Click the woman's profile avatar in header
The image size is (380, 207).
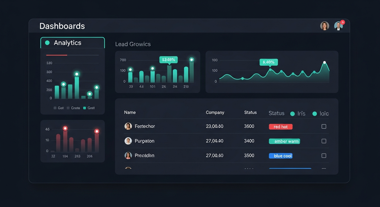coord(325,26)
